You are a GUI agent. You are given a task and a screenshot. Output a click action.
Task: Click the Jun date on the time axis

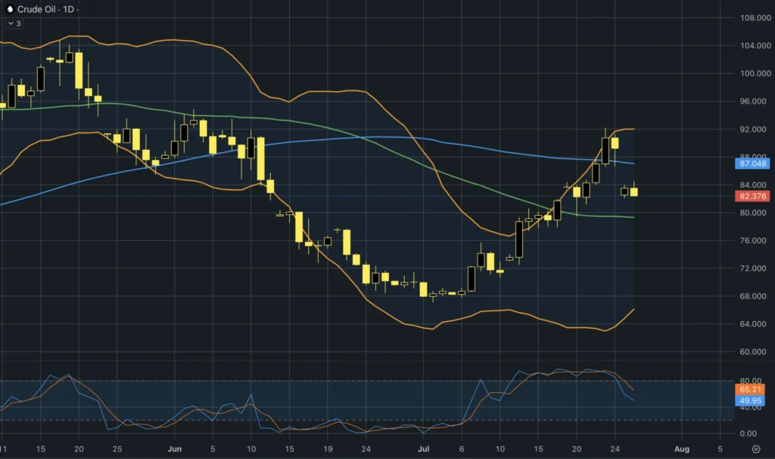click(175, 449)
